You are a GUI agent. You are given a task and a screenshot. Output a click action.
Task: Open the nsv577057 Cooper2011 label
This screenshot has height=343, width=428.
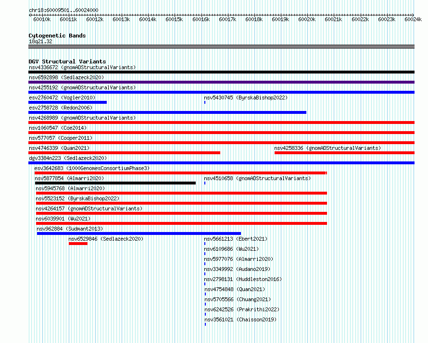[x=61, y=138]
